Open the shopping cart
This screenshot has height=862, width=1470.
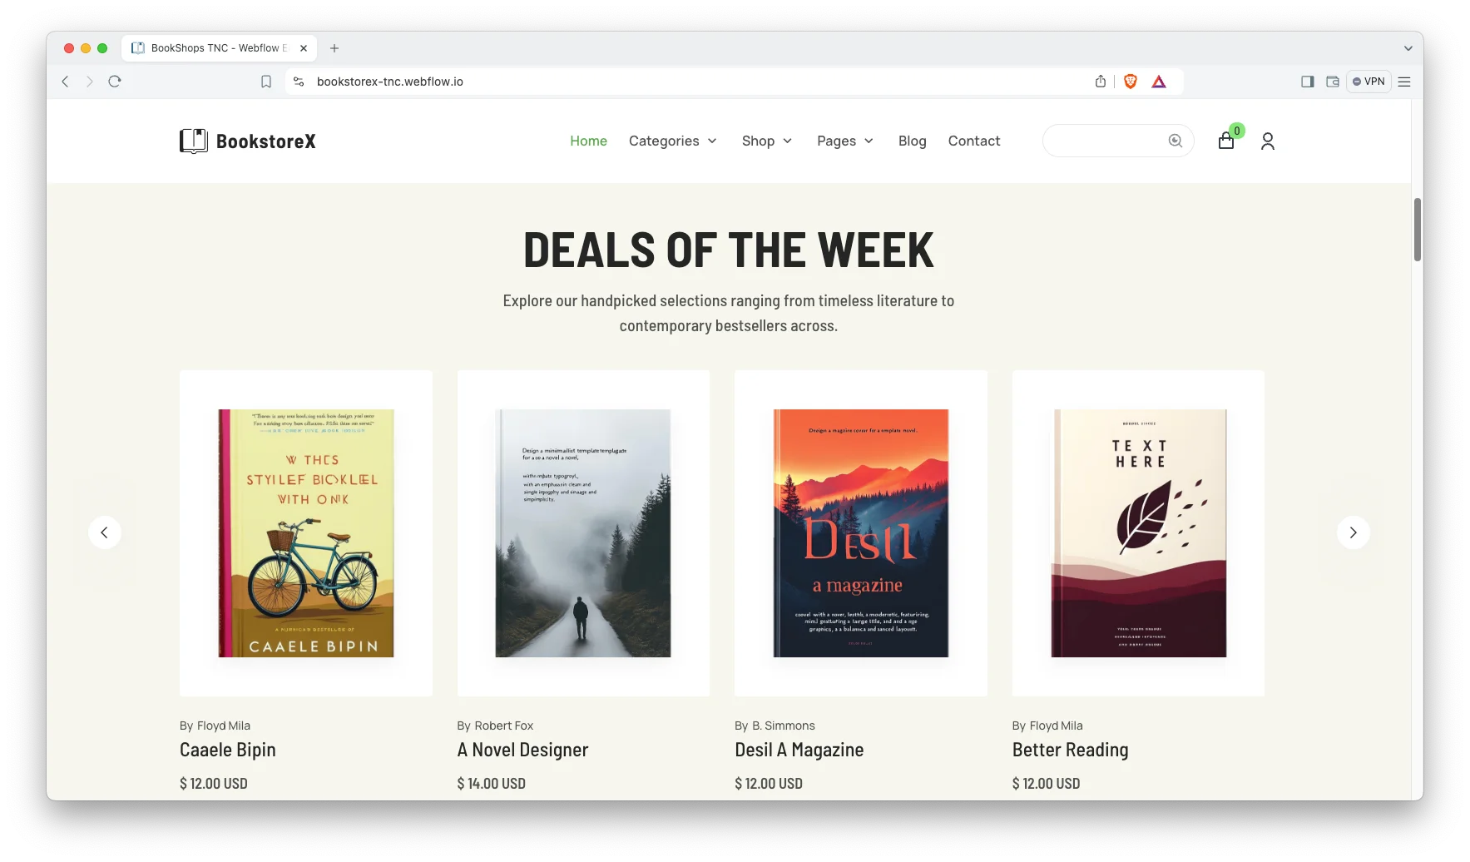tap(1225, 141)
